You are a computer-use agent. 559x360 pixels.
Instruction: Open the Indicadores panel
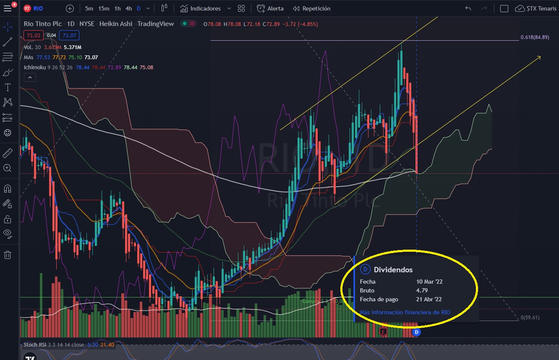pos(201,8)
